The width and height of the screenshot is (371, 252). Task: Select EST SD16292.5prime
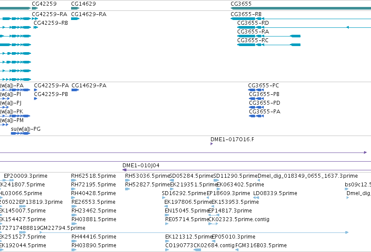click(184, 193)
